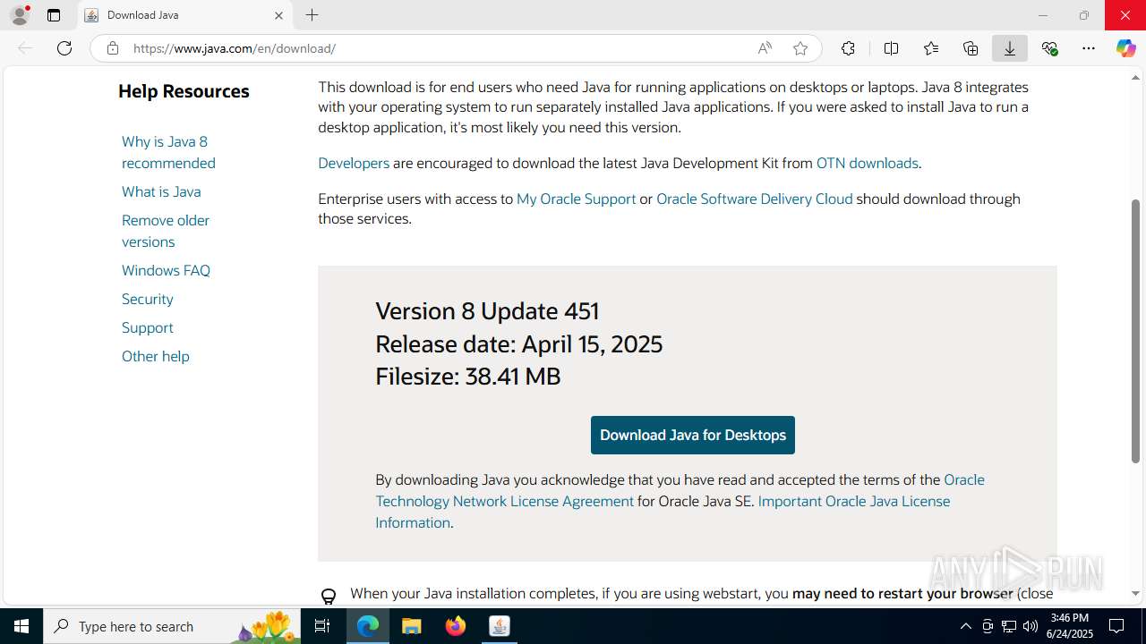Viewport: 1146px width, 644px height.
Task: Click the Help Resources heading
Action: pyautogui.click(x=184, y=91)
